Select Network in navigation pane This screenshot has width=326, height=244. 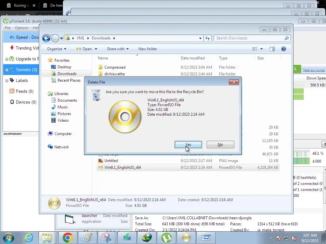(61, 147)
